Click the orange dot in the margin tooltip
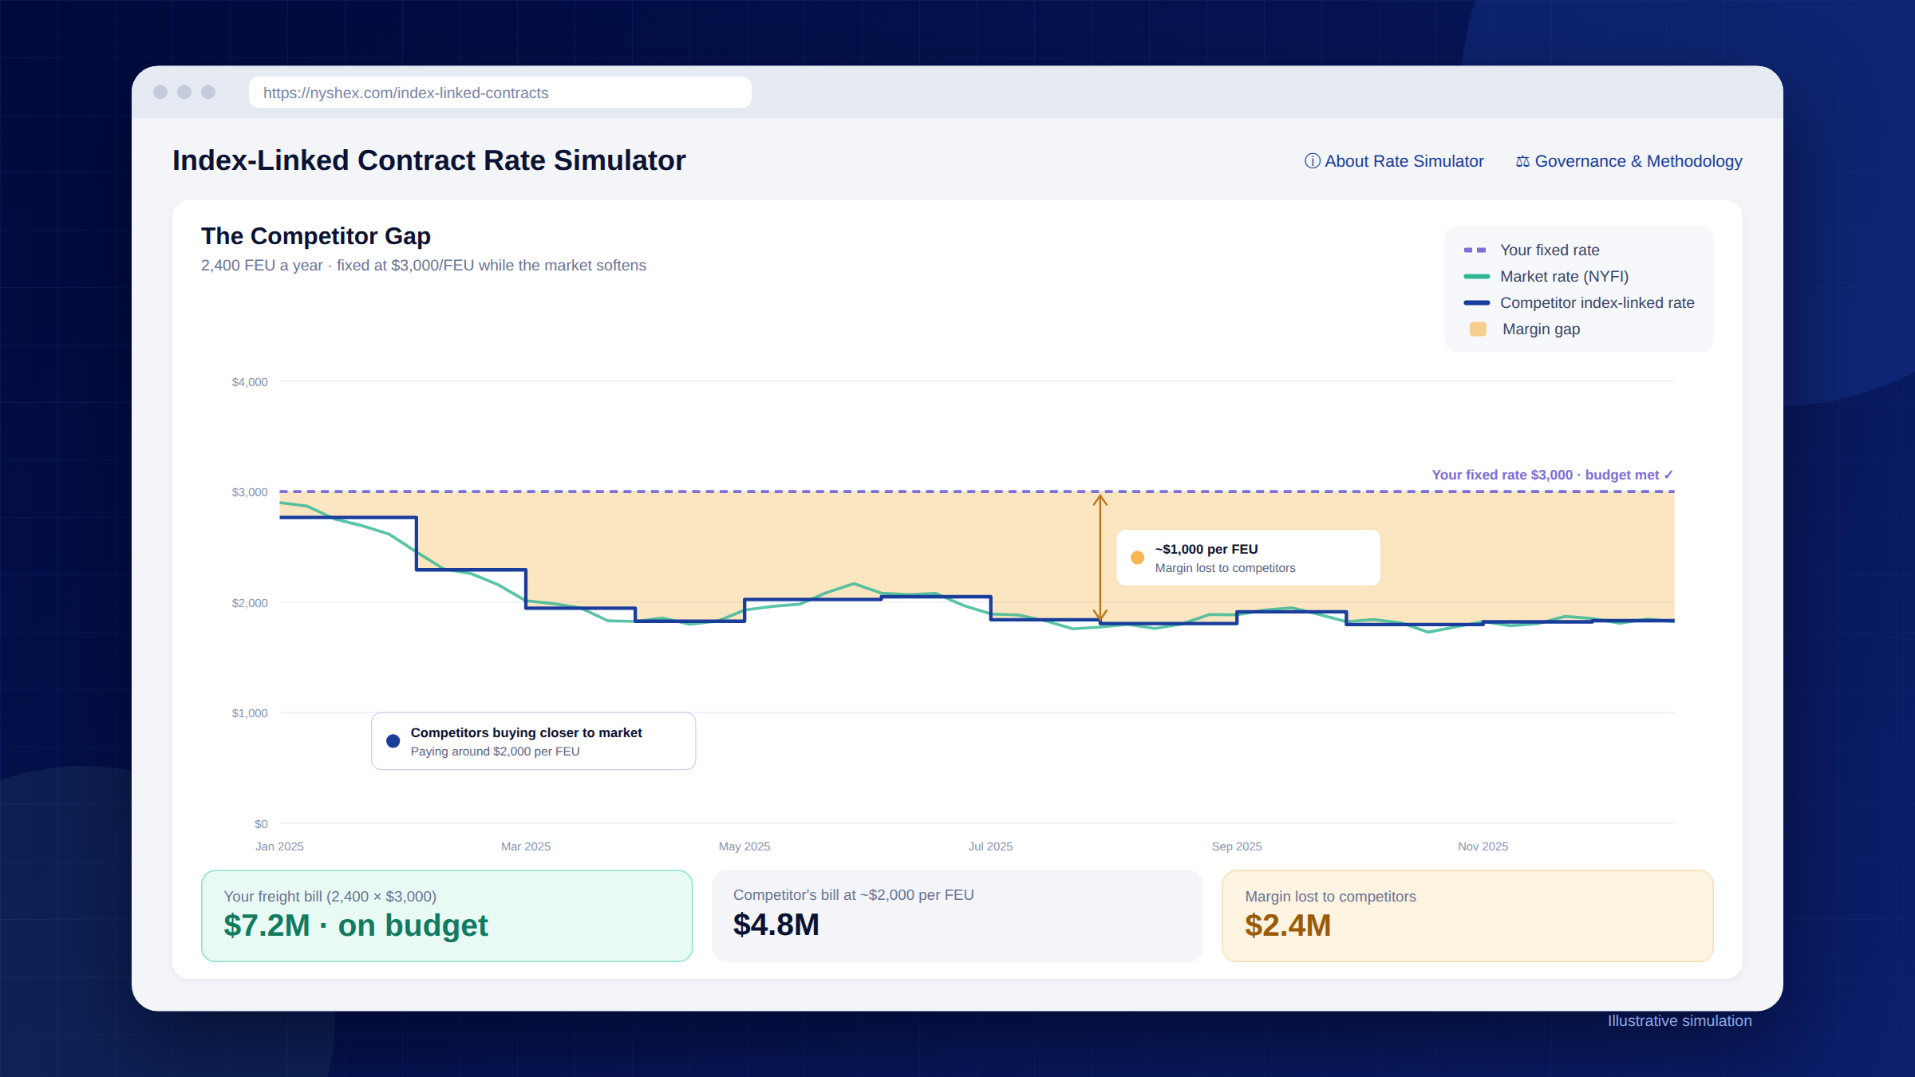Viewport: 1915px width, 1077px height. point(1137,558)
